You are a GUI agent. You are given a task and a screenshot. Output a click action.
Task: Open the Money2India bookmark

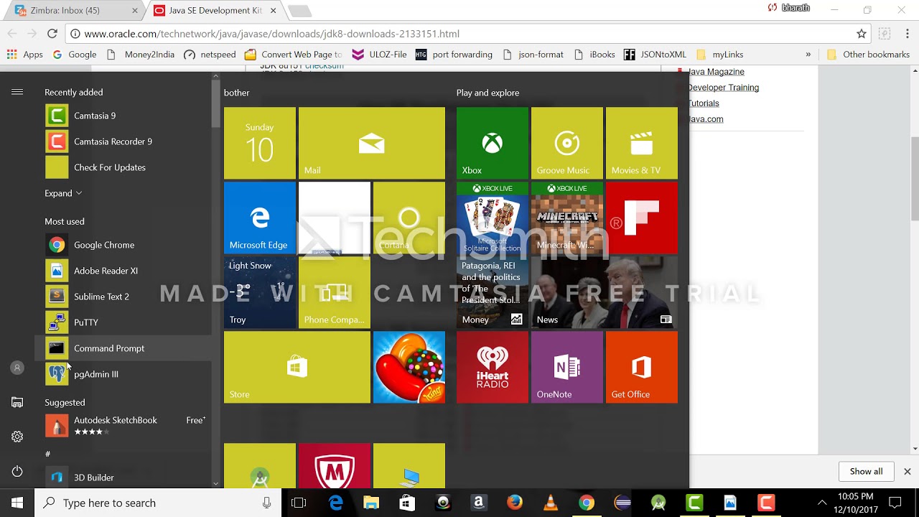(141, 55)
